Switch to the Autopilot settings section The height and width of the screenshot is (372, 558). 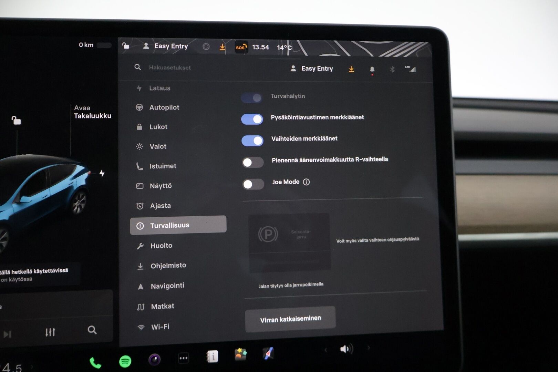click(x=165, y=107)
